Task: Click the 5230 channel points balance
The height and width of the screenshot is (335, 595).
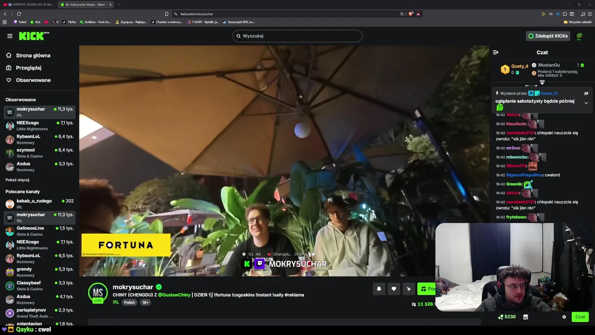Action: 507,317
